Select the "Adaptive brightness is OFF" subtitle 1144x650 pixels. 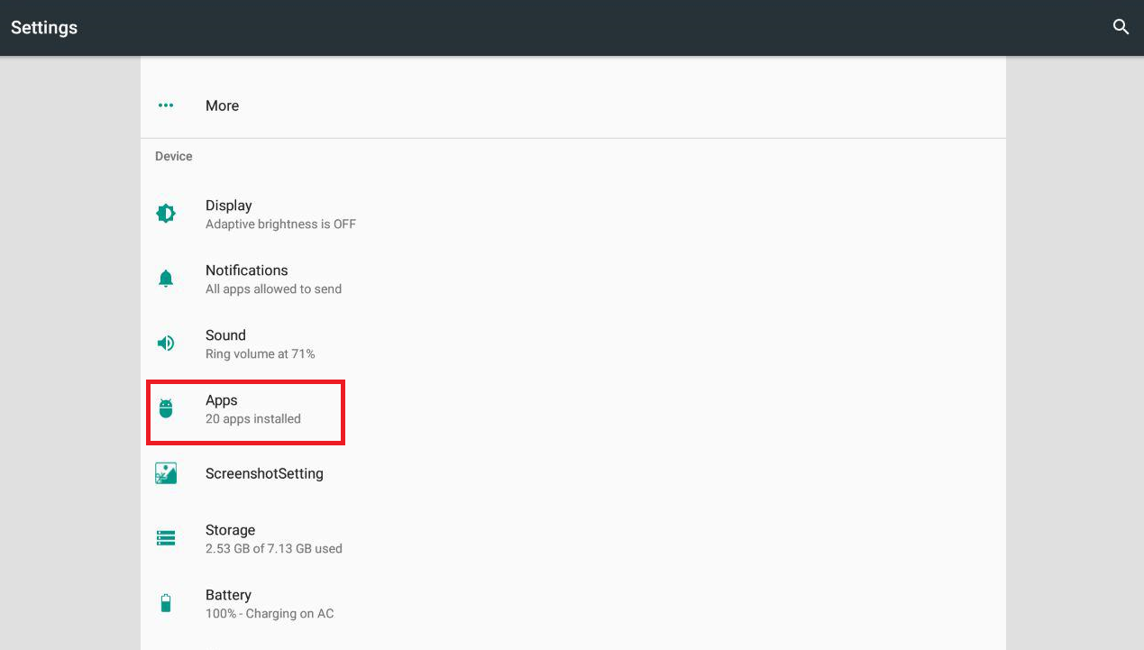tap(280, 224)
